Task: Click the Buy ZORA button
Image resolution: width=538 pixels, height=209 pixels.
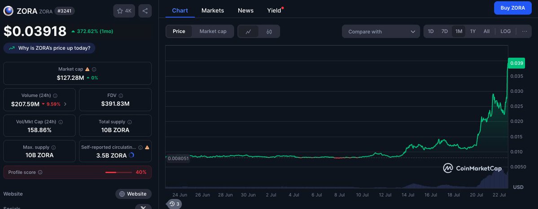Action: point(512,8)
